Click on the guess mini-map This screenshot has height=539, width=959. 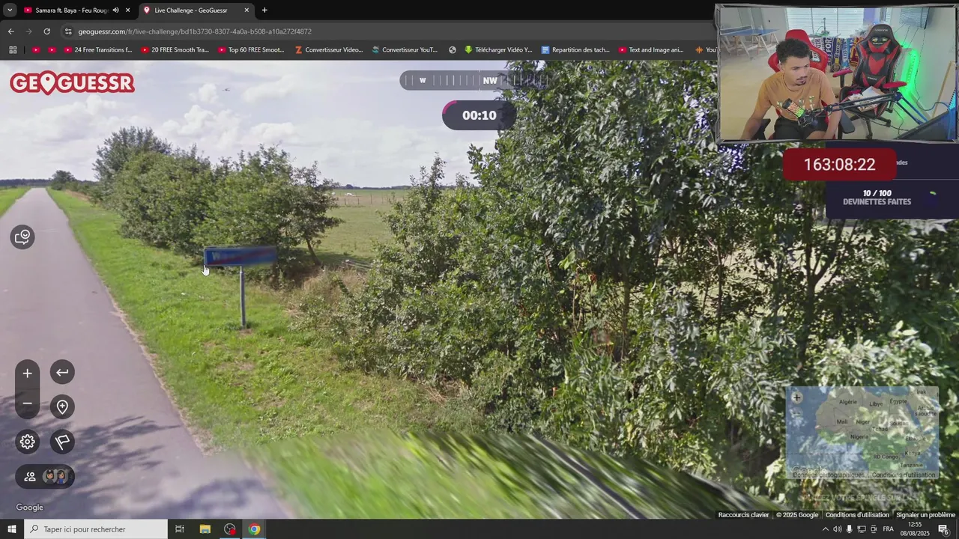[x=862, y=433]
